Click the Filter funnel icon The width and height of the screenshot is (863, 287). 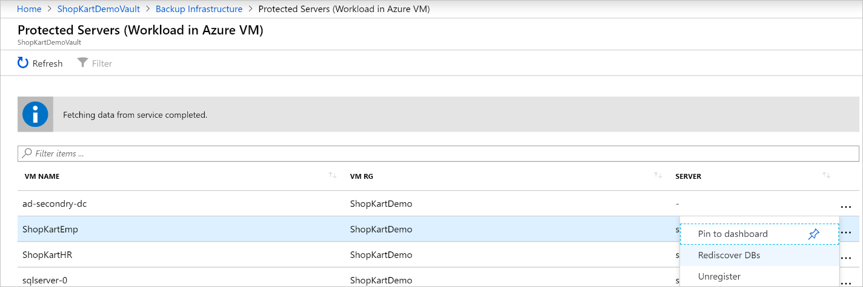(83, 63)
